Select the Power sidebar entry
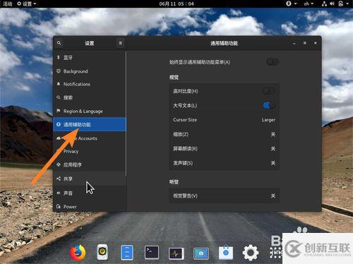This screenshot has height=264, width=353. [x=90, y=206]
